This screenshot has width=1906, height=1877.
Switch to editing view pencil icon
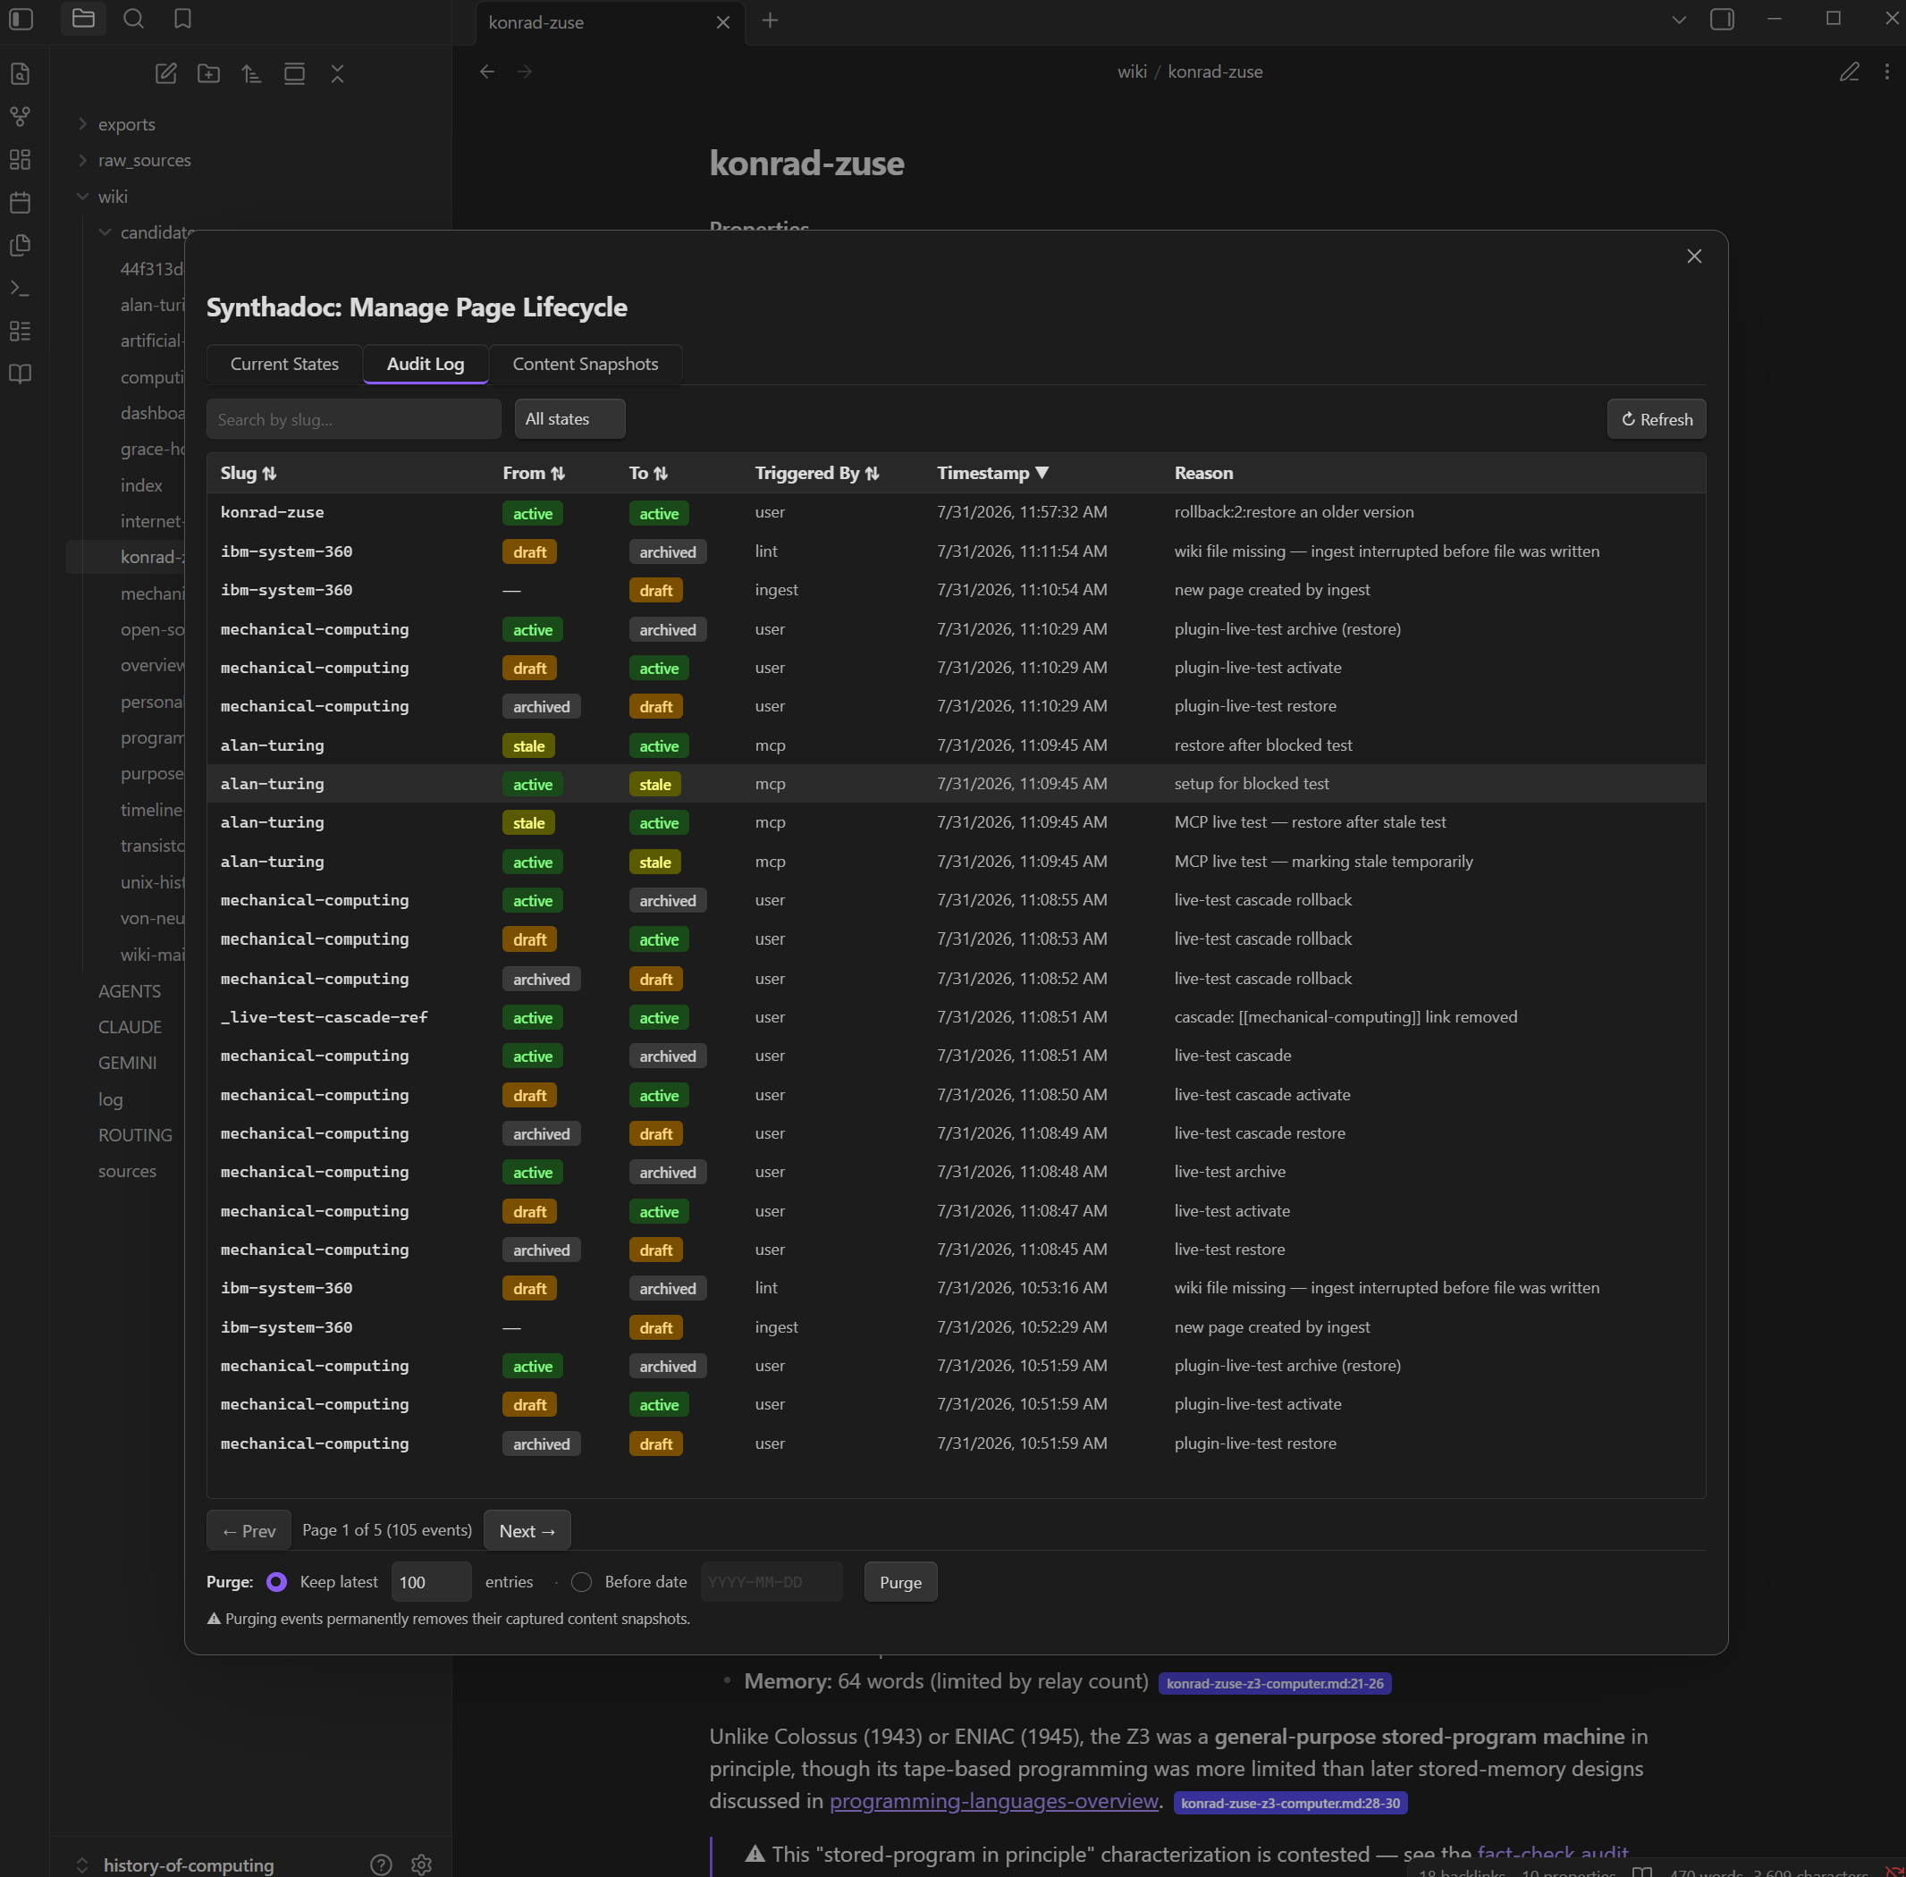coord(1849,72)
